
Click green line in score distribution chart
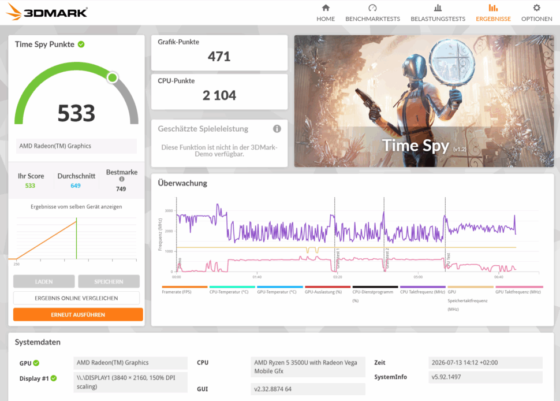pos(76,239)
